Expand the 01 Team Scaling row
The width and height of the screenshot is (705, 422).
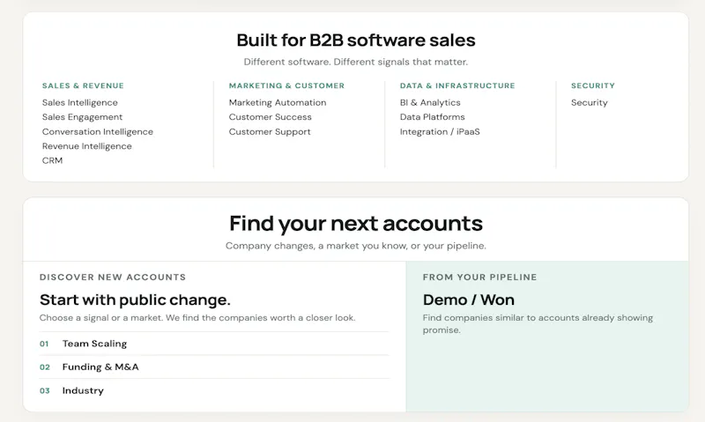tap(214, 344)
